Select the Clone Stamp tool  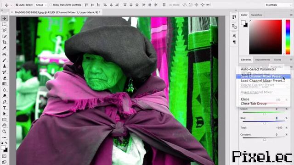(x=4, y=66)
